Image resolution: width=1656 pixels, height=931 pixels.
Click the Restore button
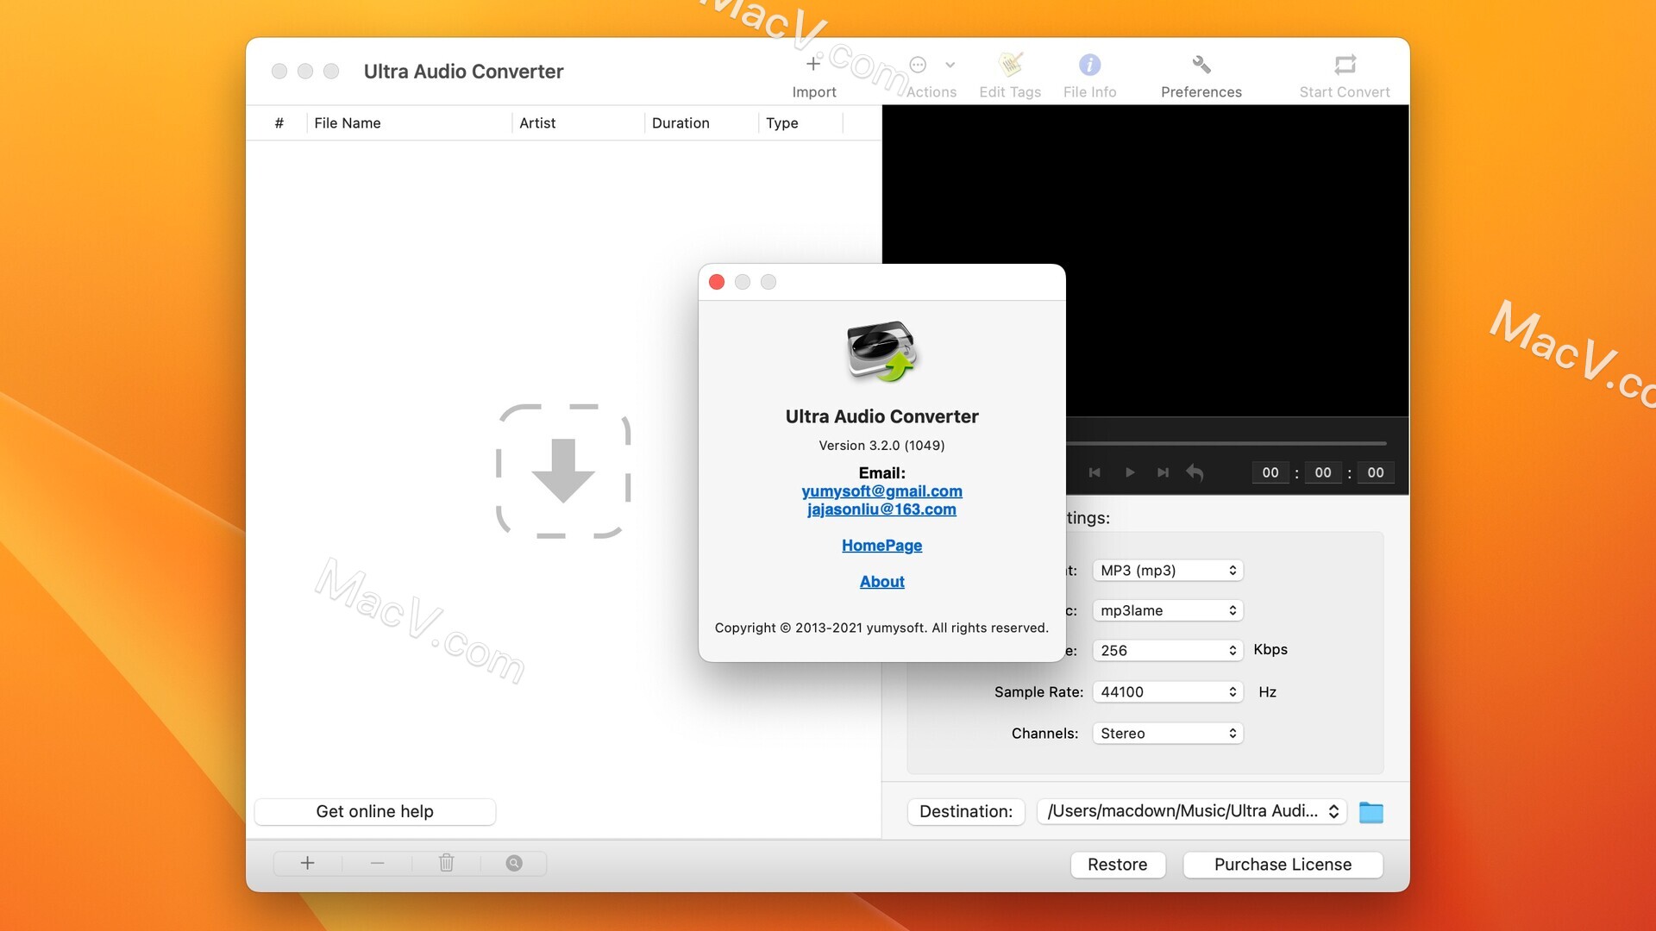click(1118, 865)
